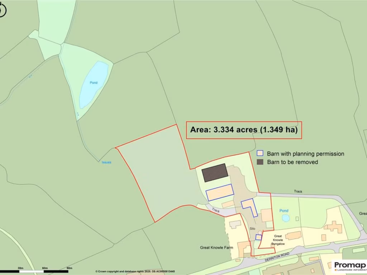Click the 'Silo' map label
The width and height of the screenshot is (367, 275).
coord(253,228)
